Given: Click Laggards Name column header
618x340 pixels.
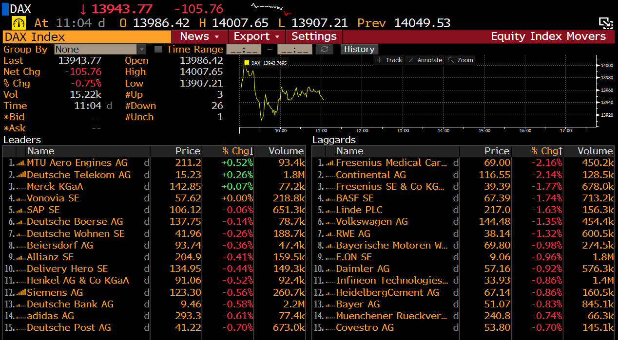Looking at the screenshot, I should click(x=397, y=151).
